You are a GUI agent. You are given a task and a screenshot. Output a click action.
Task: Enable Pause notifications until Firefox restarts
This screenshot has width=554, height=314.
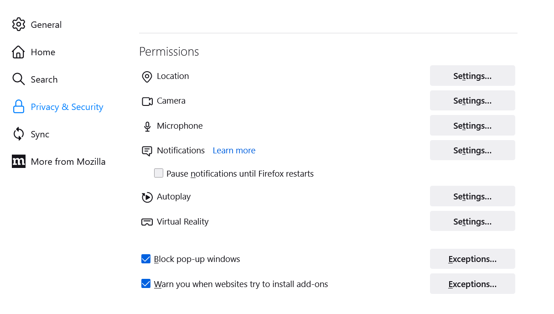click(x=159, y=173)
